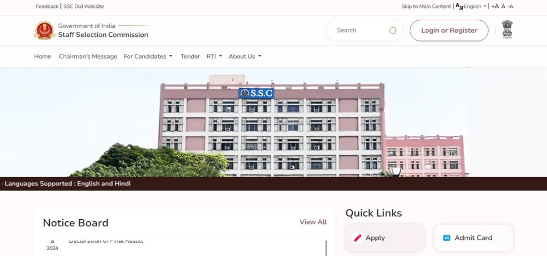This screenshot has width=547, height=256.
Task: Click the Login or Register button
Action: pyautogui.click(x=449, y=30)
